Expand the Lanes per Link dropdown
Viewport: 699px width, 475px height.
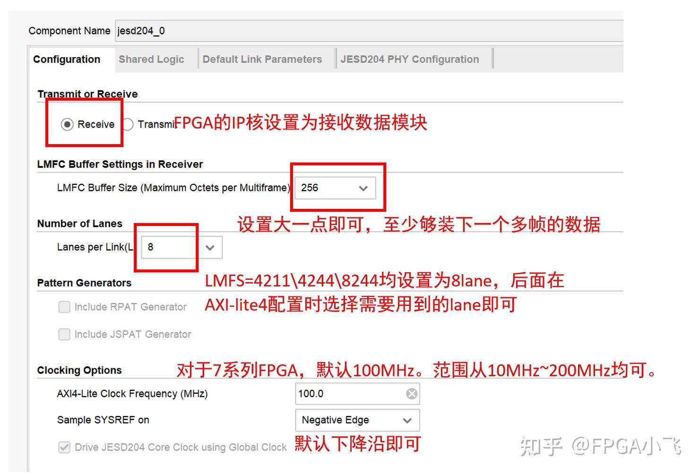pos(209,247)
